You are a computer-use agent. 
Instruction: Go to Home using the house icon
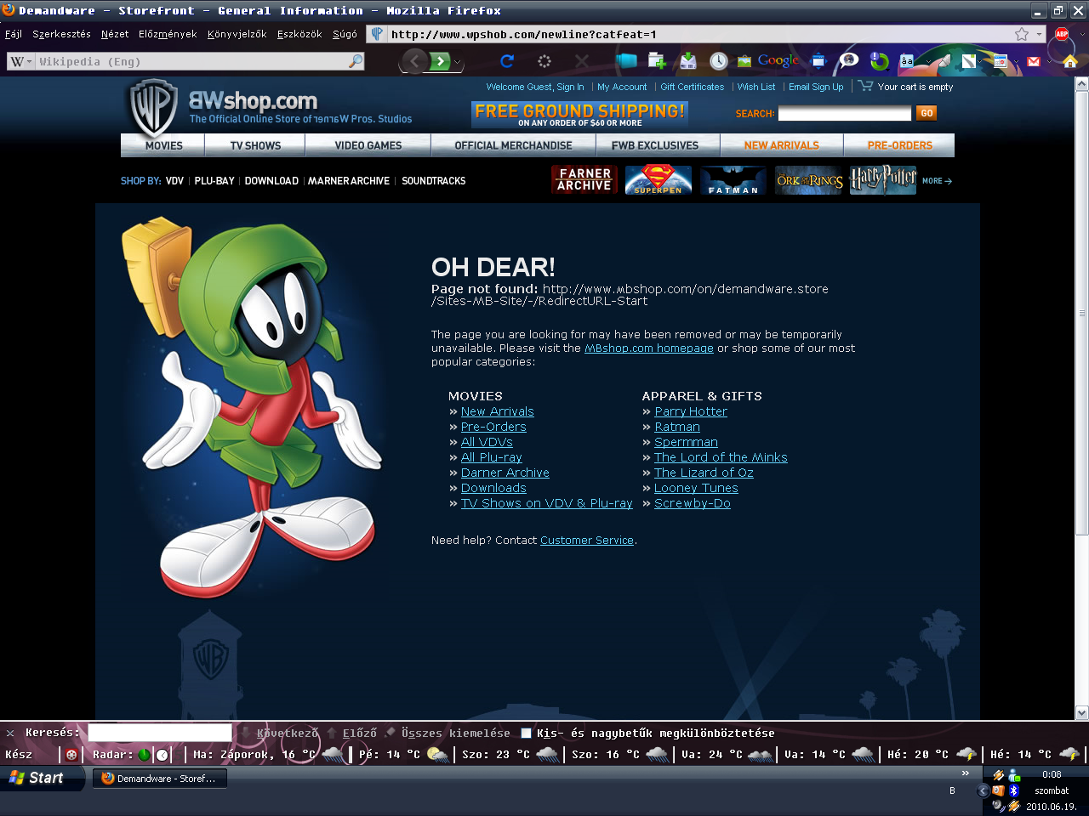click(1070, 61)
